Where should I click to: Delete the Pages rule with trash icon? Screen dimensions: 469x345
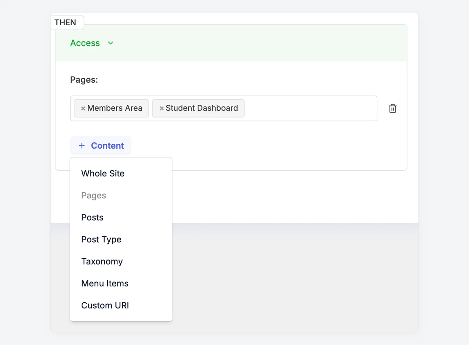pyautogui.click(x=392, y=108)
